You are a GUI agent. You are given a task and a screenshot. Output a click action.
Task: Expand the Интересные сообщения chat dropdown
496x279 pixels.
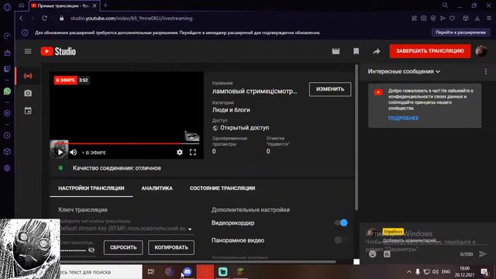pos(404,71)
